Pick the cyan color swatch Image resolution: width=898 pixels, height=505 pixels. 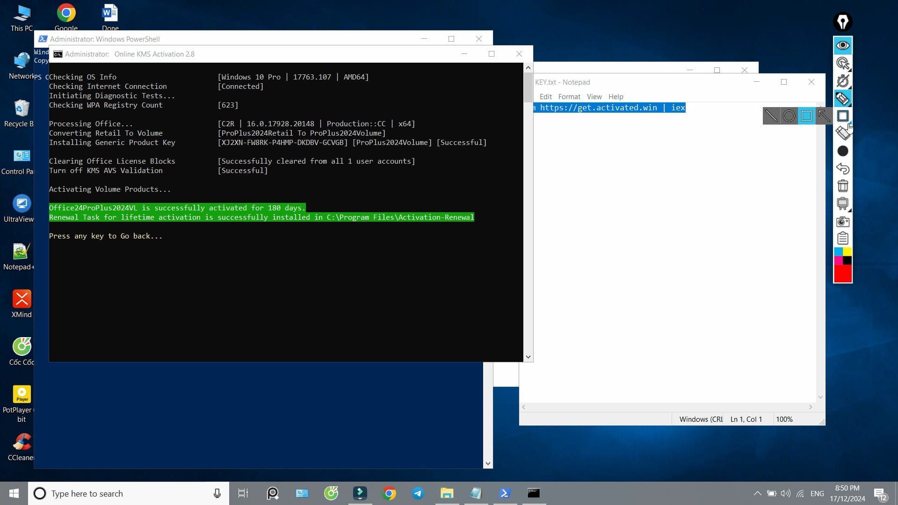(839, 252)
